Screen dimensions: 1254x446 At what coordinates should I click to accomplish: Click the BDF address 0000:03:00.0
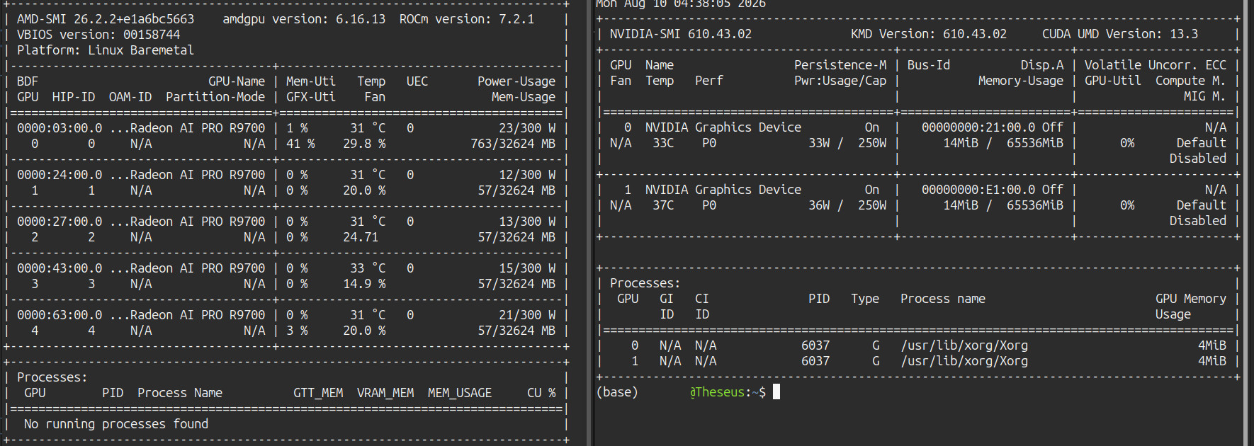coord(60,128)
